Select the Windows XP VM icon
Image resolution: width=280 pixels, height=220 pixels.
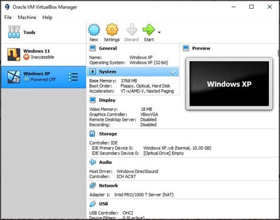pos(14,77)
